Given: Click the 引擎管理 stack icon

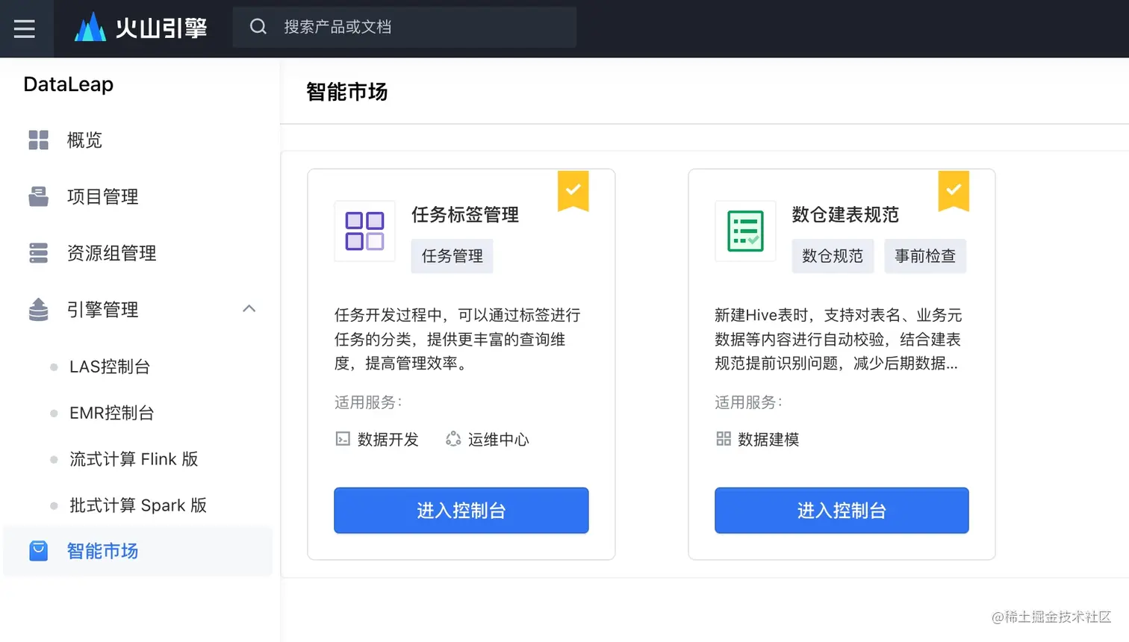Looking at the screenshot, I should tap(38, 309).
